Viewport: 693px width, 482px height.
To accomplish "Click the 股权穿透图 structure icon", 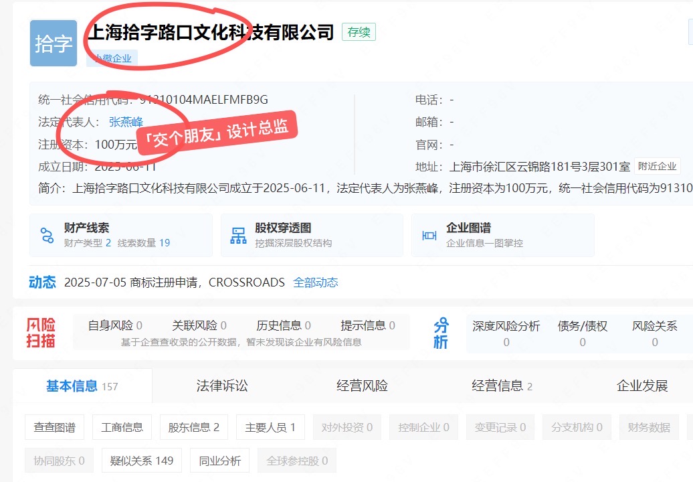I will 238,235.
